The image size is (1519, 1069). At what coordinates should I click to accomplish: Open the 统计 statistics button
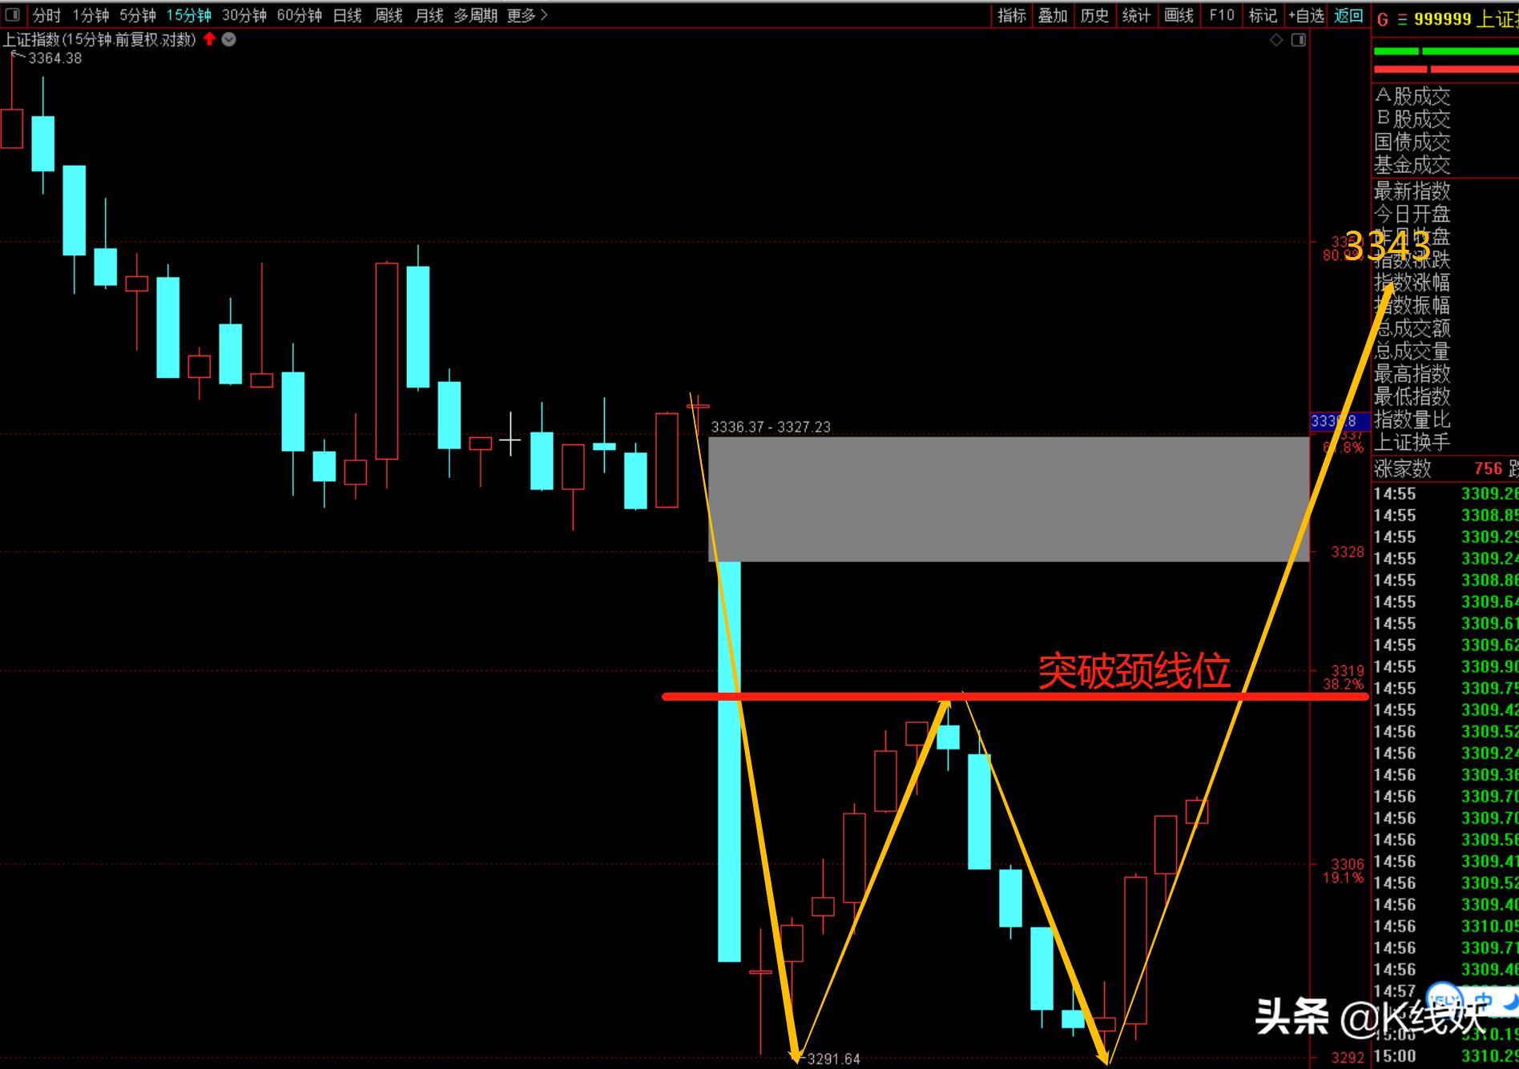[1137, 15]
